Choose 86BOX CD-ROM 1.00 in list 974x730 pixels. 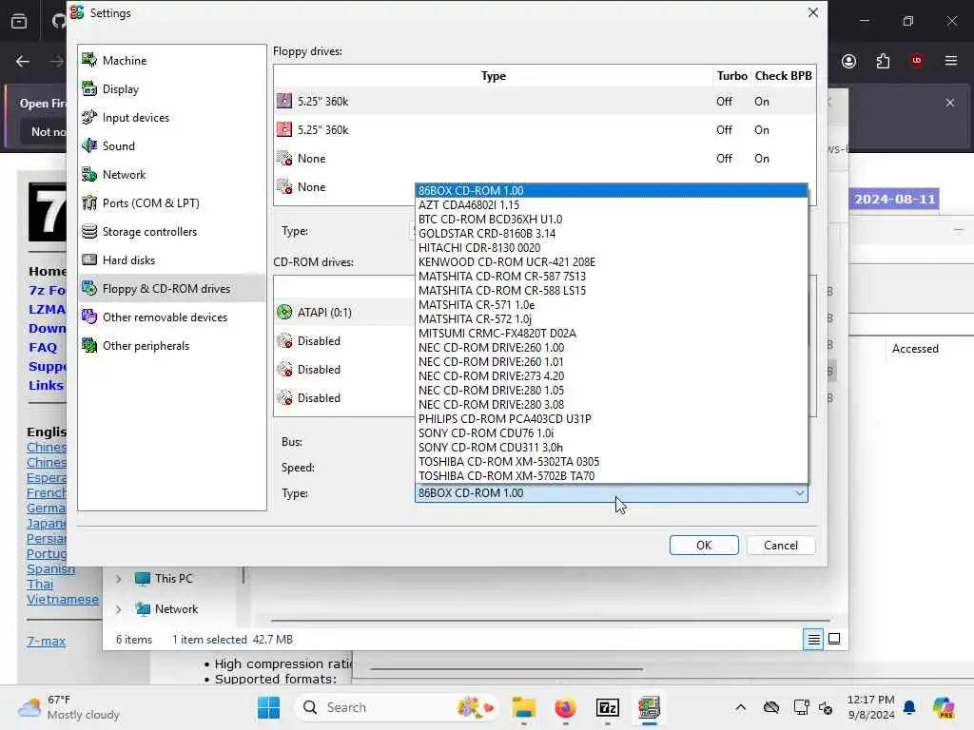coord(612,190)
